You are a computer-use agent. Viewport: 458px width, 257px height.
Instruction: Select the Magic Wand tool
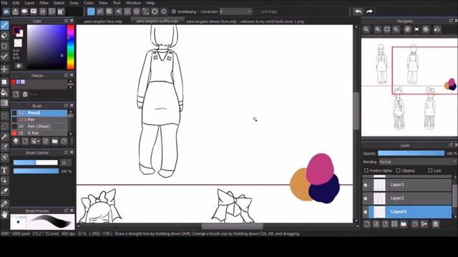[x=4, y=137]
